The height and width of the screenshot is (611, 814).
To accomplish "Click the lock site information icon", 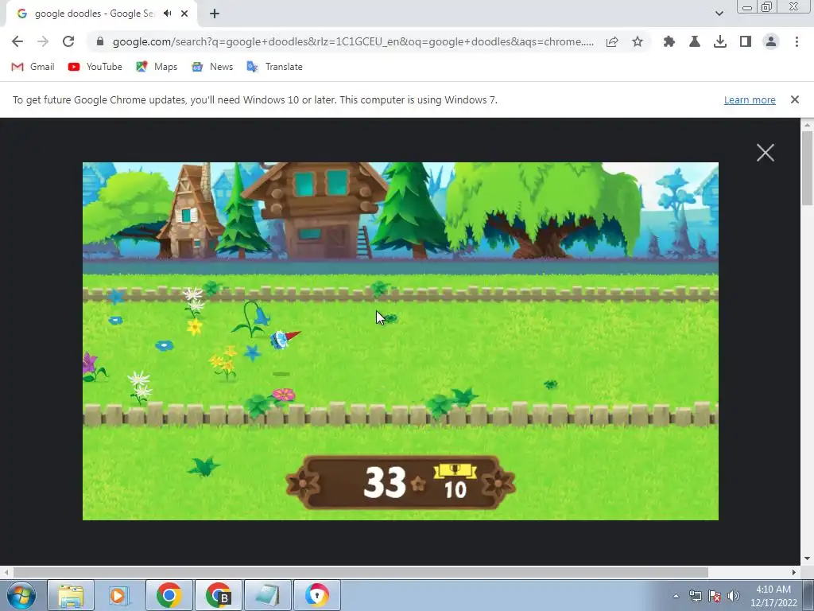I will (x=100, y=41).
